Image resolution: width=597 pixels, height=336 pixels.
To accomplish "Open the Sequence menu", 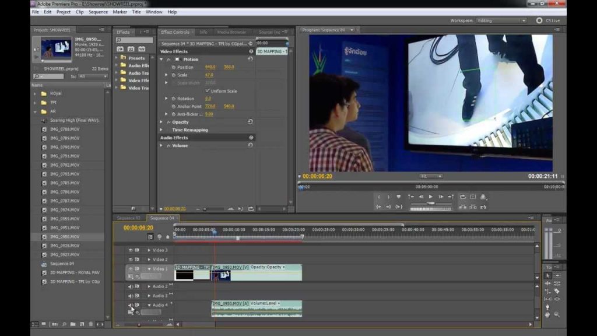I will pyautogui.click(x=98, y=12).
